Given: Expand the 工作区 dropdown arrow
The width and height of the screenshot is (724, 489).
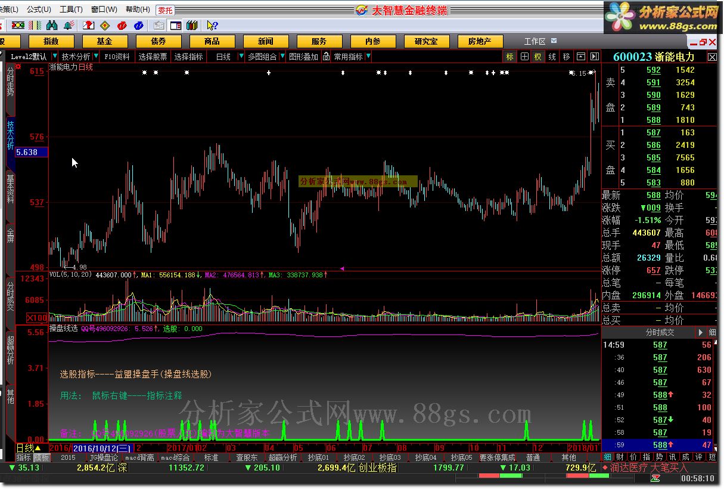Looking at the screenshot, I should (554, 41).
